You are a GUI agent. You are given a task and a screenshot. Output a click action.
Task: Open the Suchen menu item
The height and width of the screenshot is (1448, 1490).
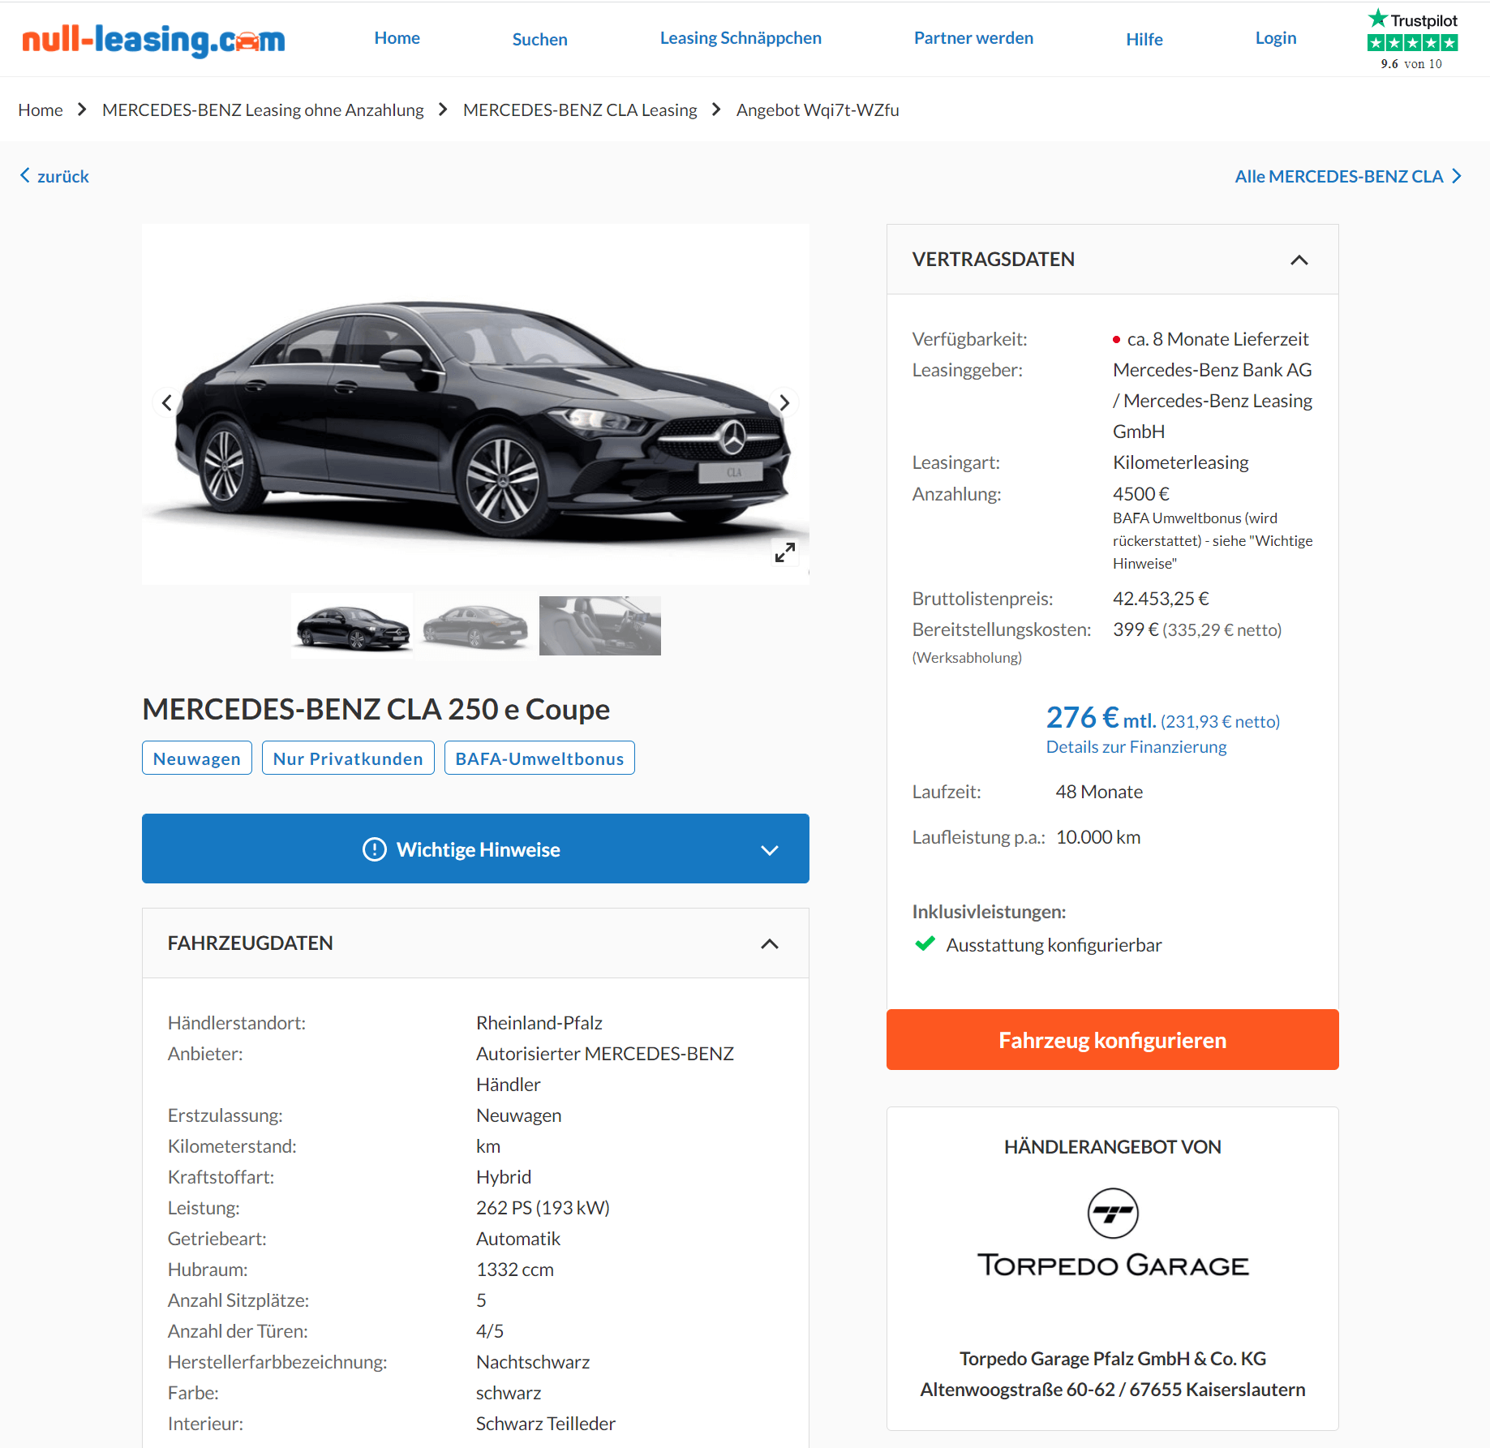pyautogui.click(x=539, y=39)
